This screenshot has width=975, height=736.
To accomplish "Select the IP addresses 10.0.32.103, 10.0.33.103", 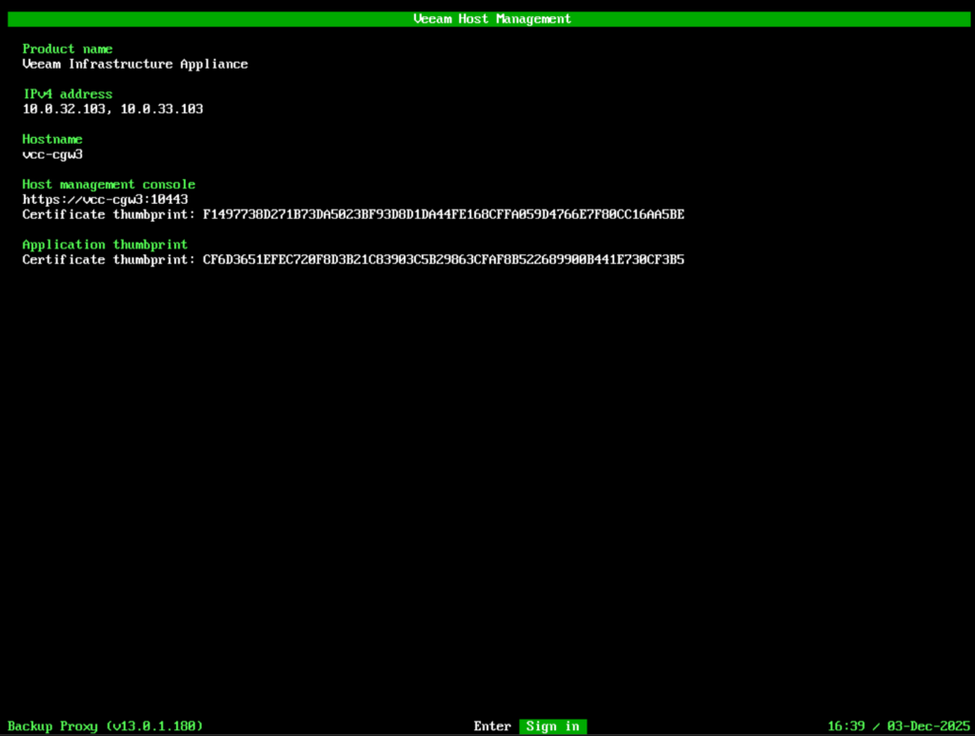I will [112, 109].
